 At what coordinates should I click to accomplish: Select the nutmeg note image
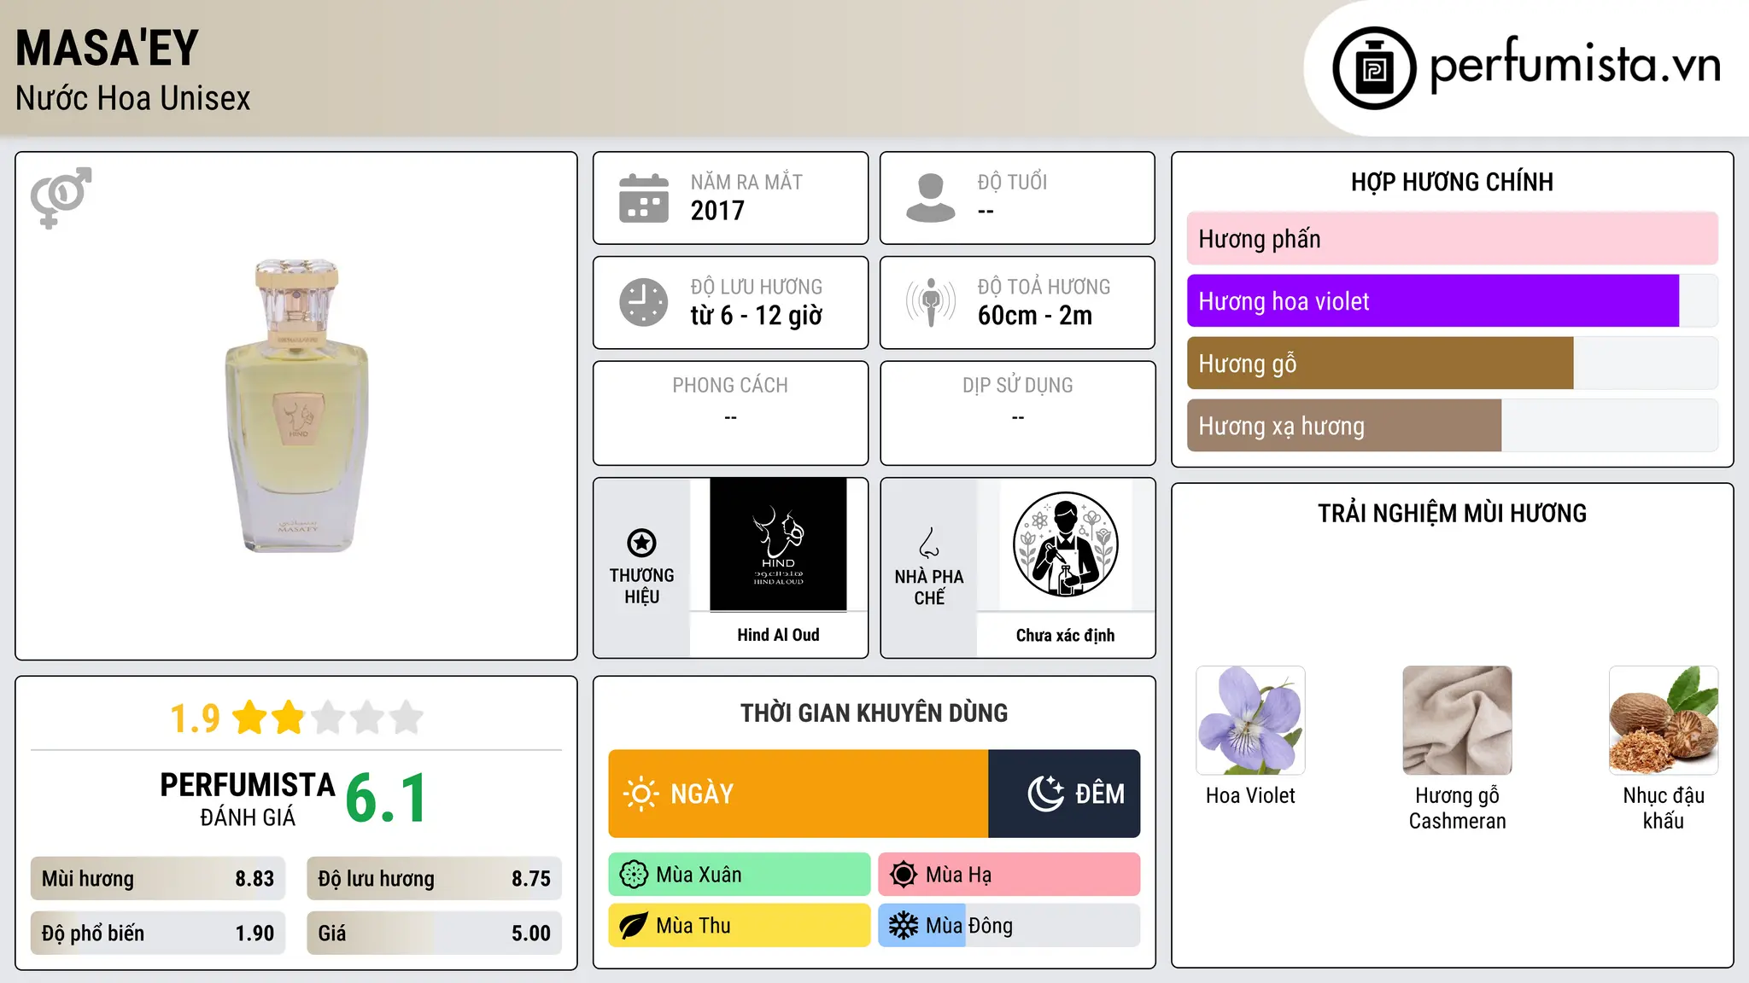point(1664,720)
